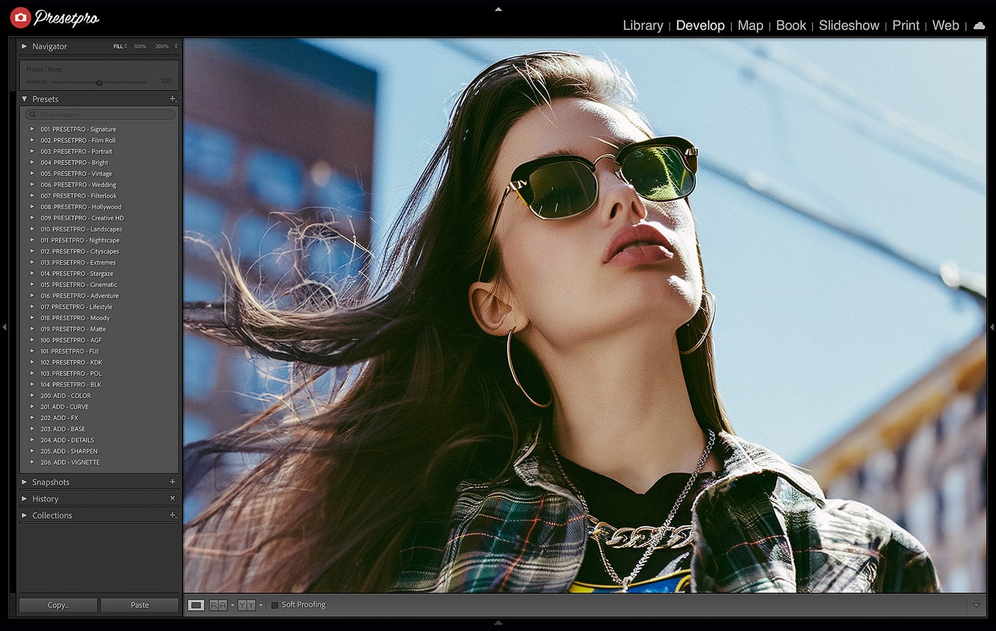Clear History with the X icon
This screenshot has width=996, height=631.
coord(173,498)
